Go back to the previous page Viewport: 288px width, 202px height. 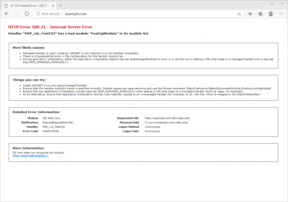[7, 14]
